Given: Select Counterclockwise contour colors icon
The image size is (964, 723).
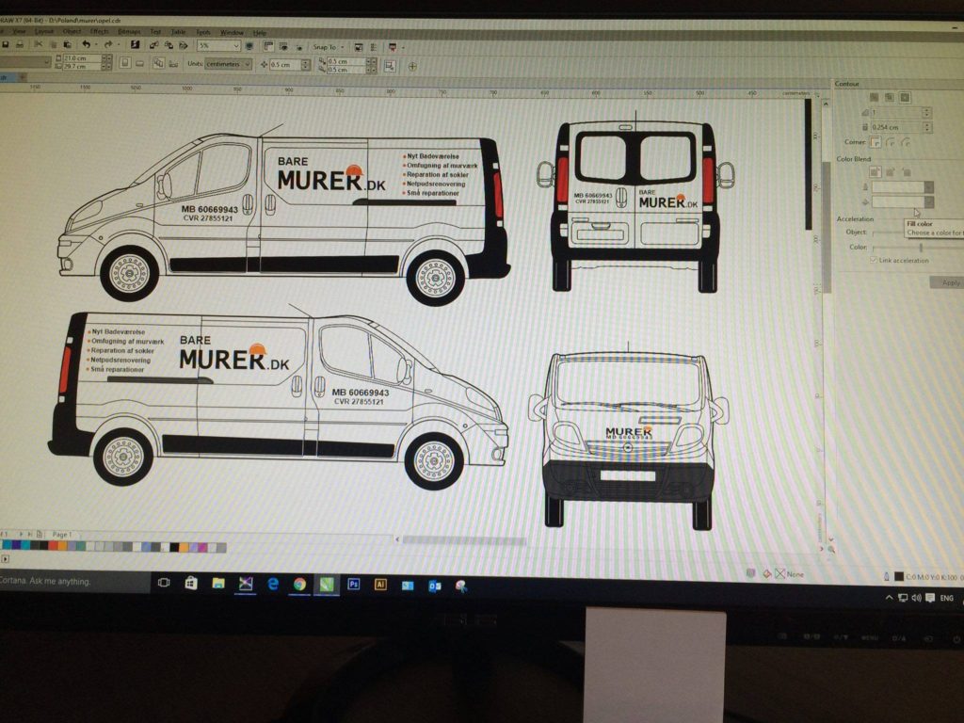Looking at the screenshot, I should click(907, 172).
